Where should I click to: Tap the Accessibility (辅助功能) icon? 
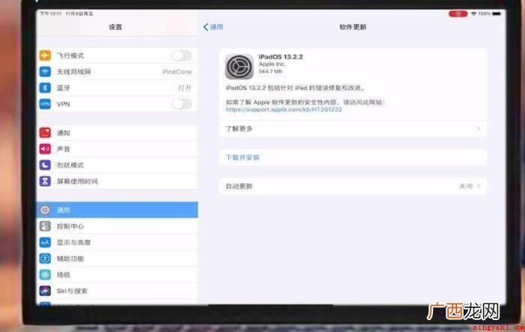[x=45, y=259]
